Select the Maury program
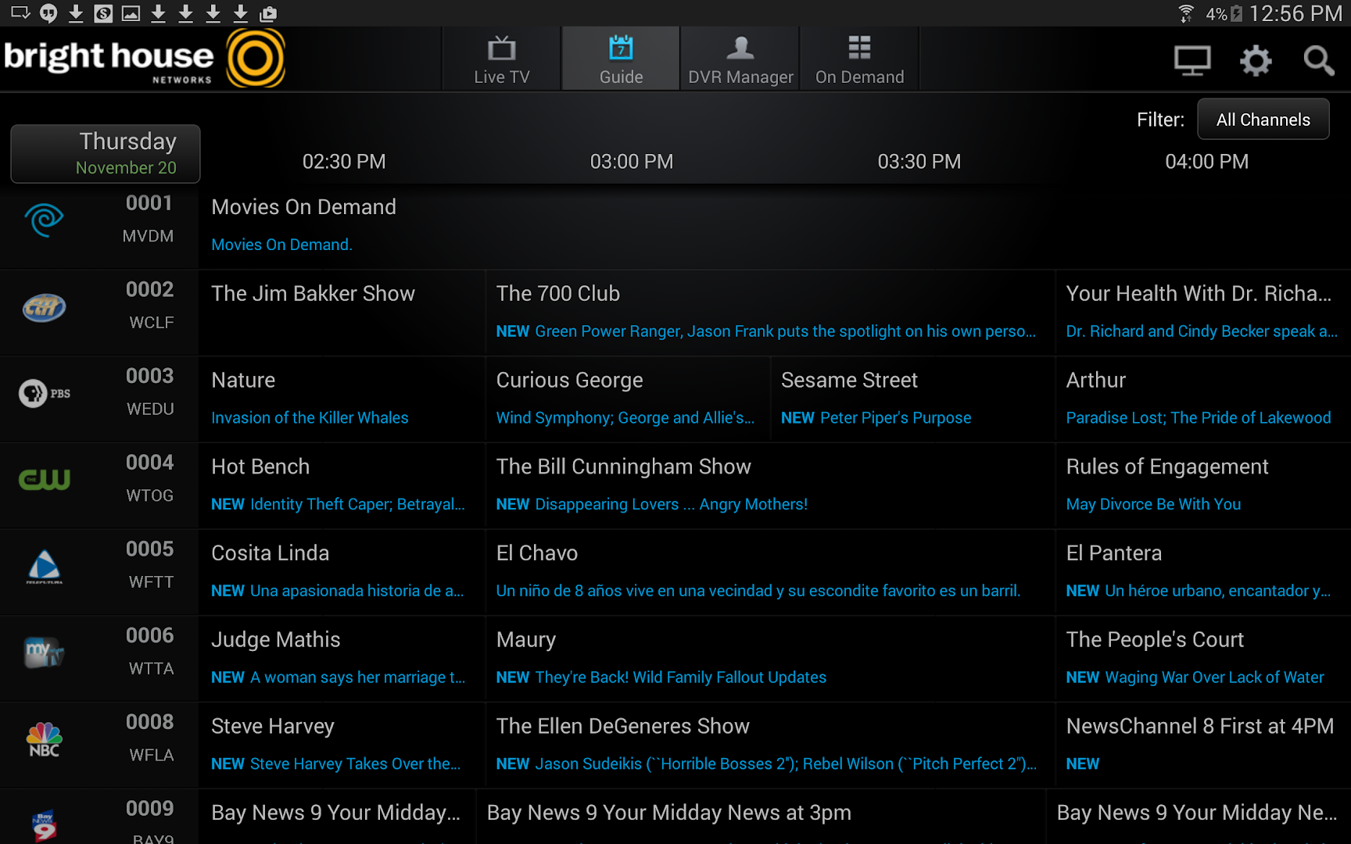This screenshot has height=844, width=1351. tap(770, 660)
